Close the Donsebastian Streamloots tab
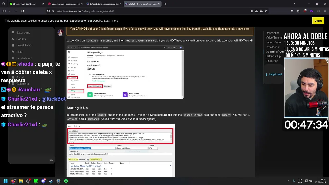Screen dimensions: 329x185 pos(81,4)
